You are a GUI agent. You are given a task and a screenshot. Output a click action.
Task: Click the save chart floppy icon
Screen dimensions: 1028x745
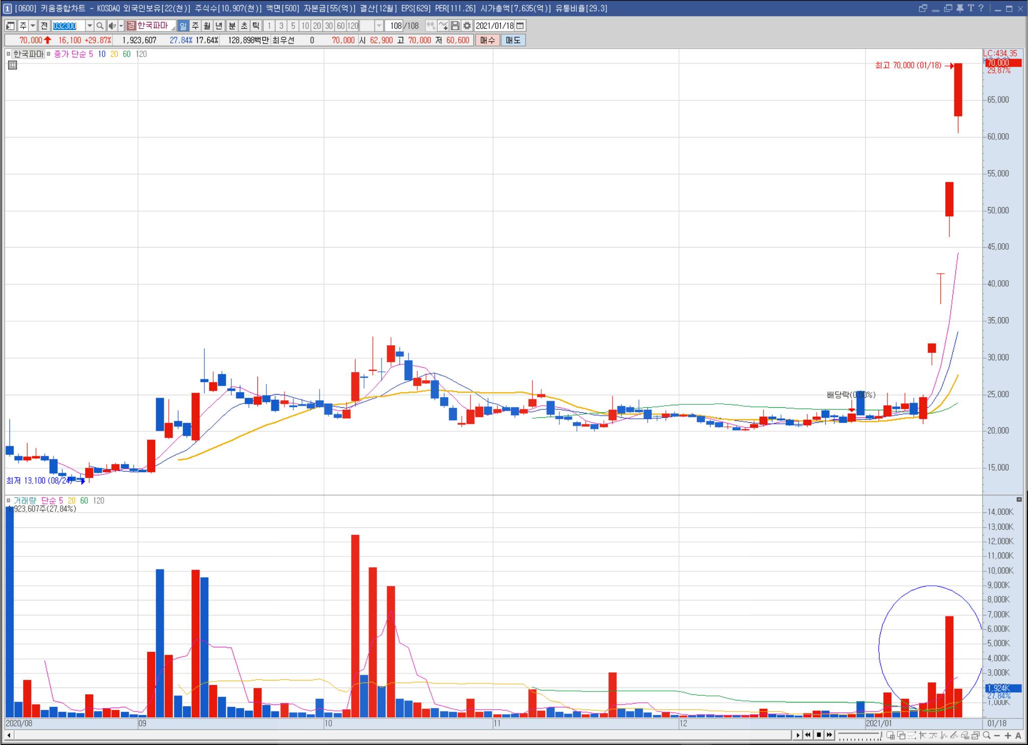[455, 26]
